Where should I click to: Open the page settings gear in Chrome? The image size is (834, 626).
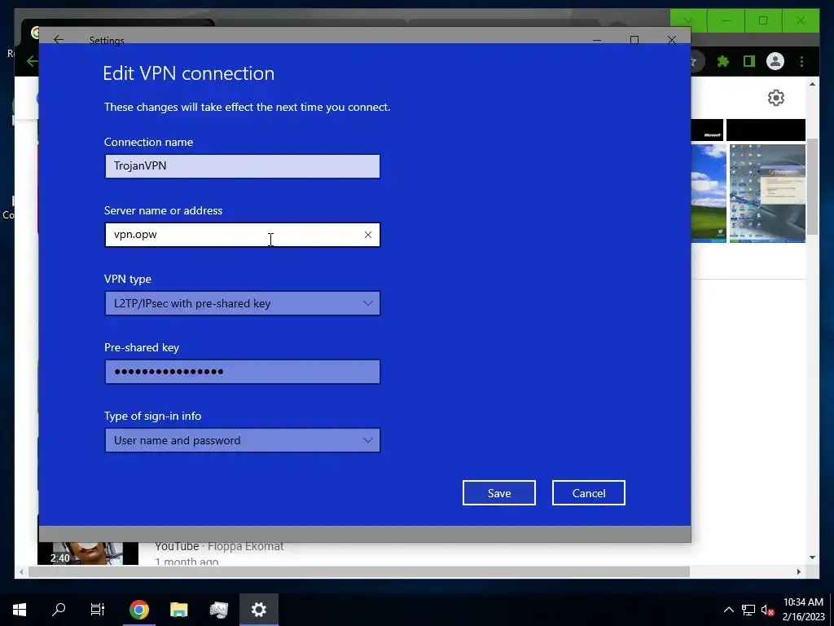click(x=776, y=98)
